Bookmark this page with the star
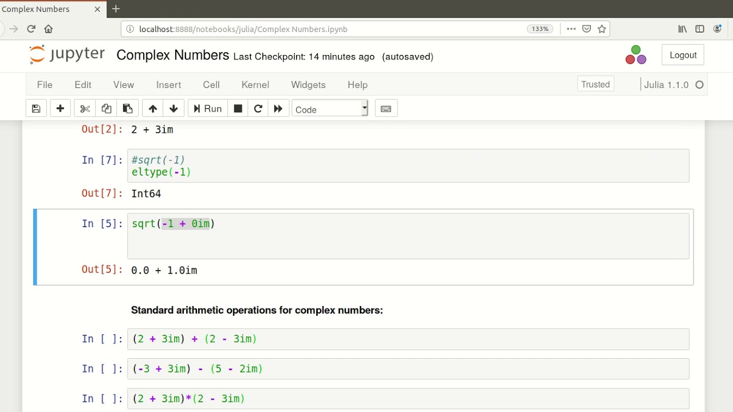This screenshot has width=733, height=412. 602,29
